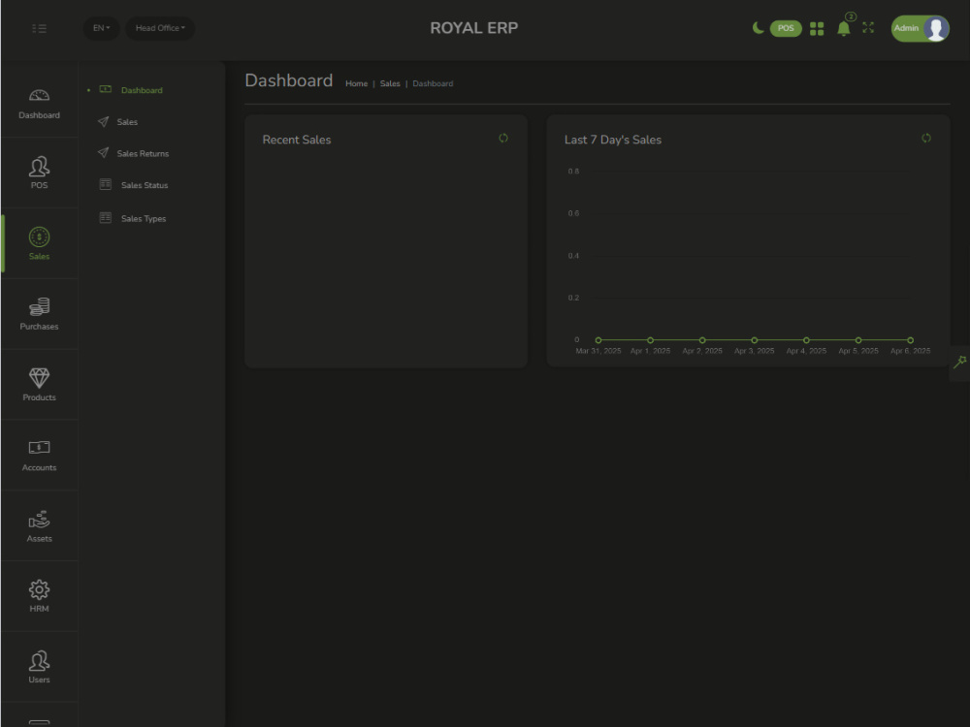Refresh the Recent Sales panel
The image size is (970, 727).
[x=503, y=138]
